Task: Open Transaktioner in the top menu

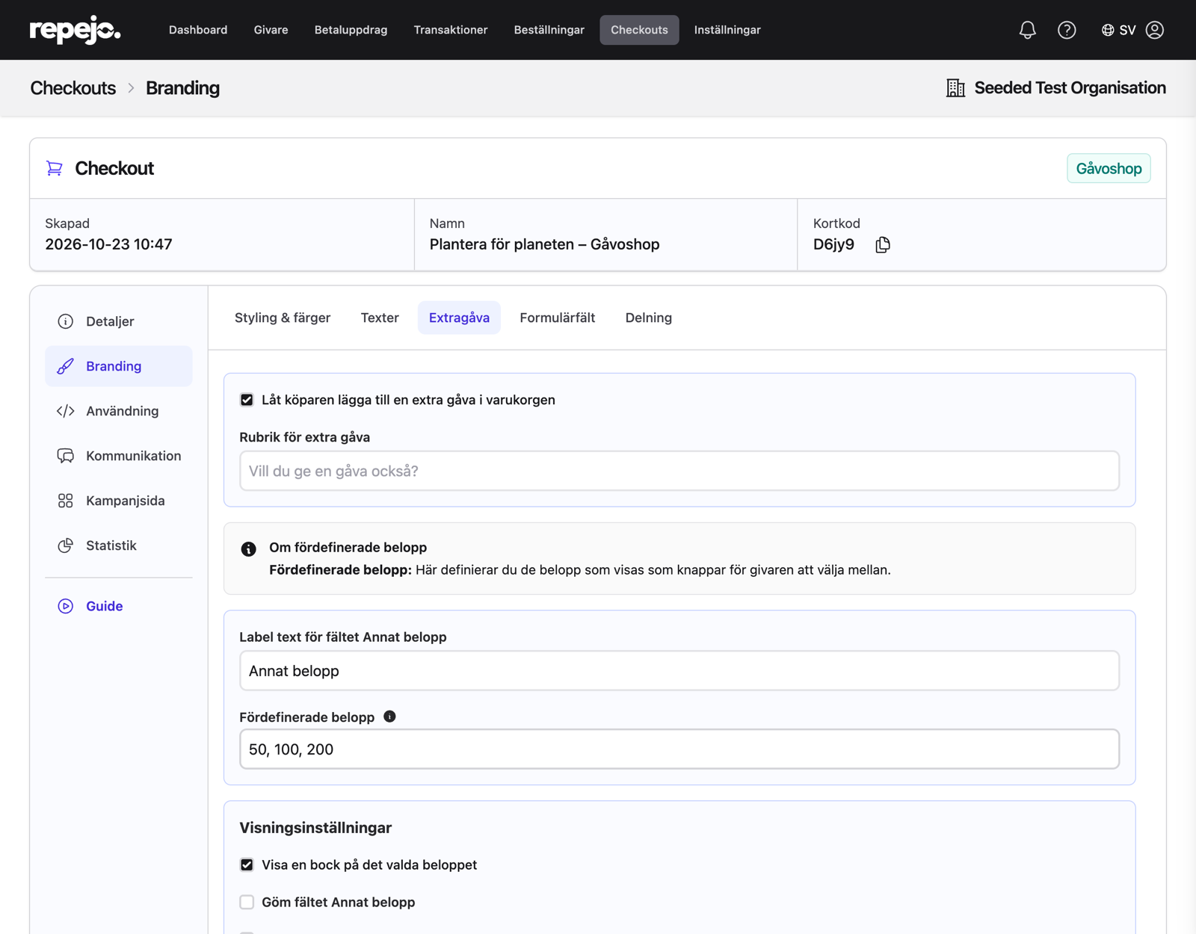Action: click(x=451, y=30)
